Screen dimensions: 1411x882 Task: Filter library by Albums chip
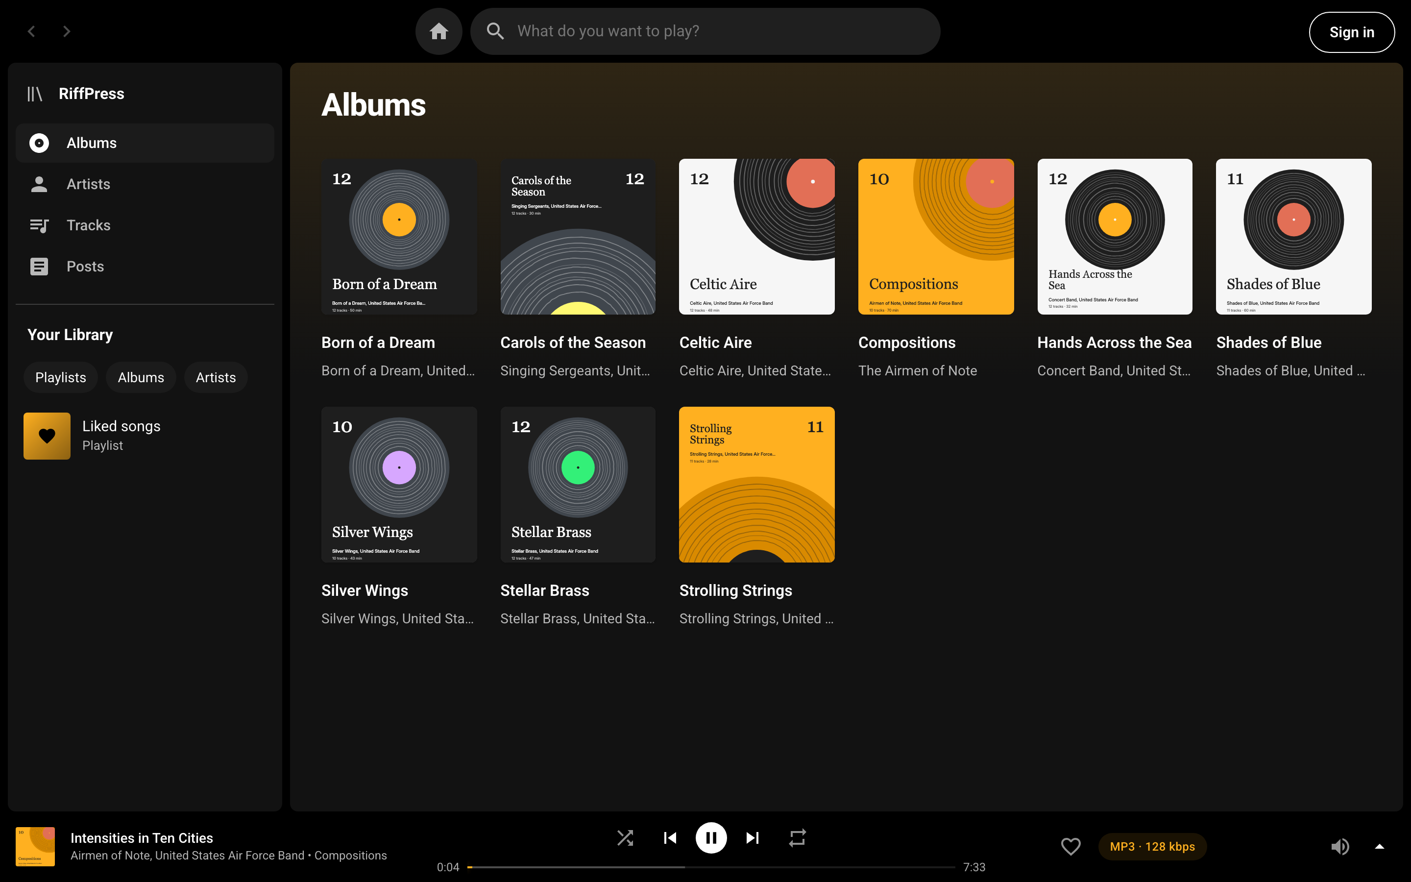(141, 377)
